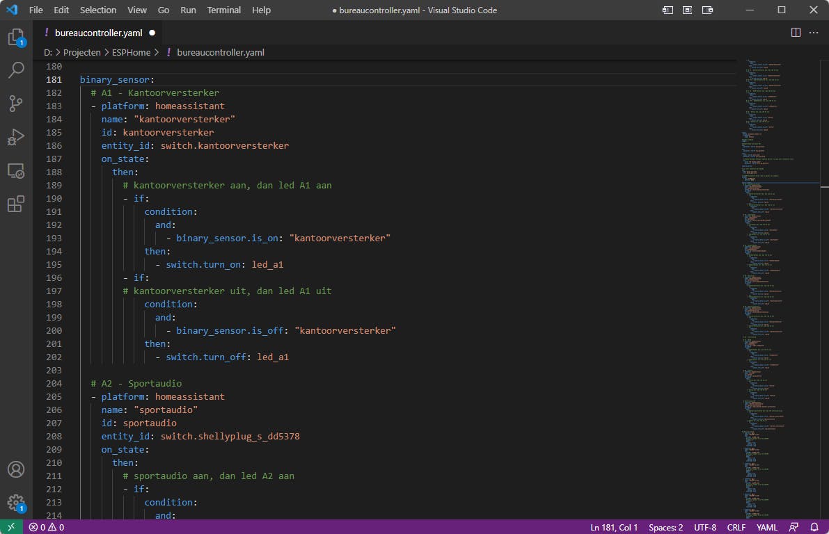
Task: Open the Run and Debug view
Action: [x=16, y=137]
